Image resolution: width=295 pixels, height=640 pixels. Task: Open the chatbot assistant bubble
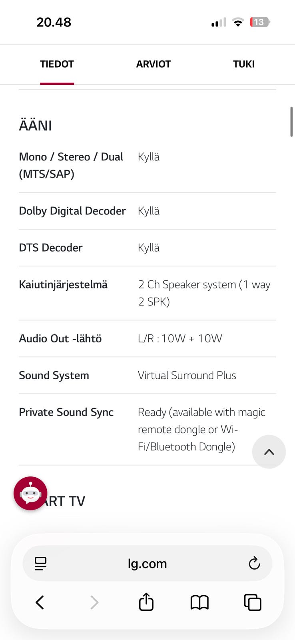pyautogui.click(x=30, y=493)
